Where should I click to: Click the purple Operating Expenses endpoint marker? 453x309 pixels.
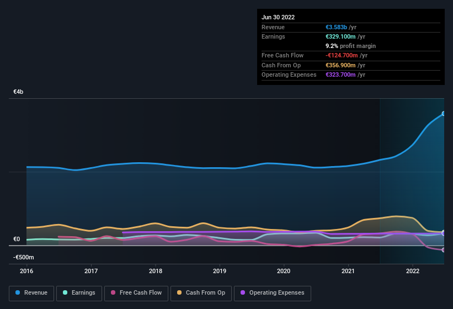point(444,233)
